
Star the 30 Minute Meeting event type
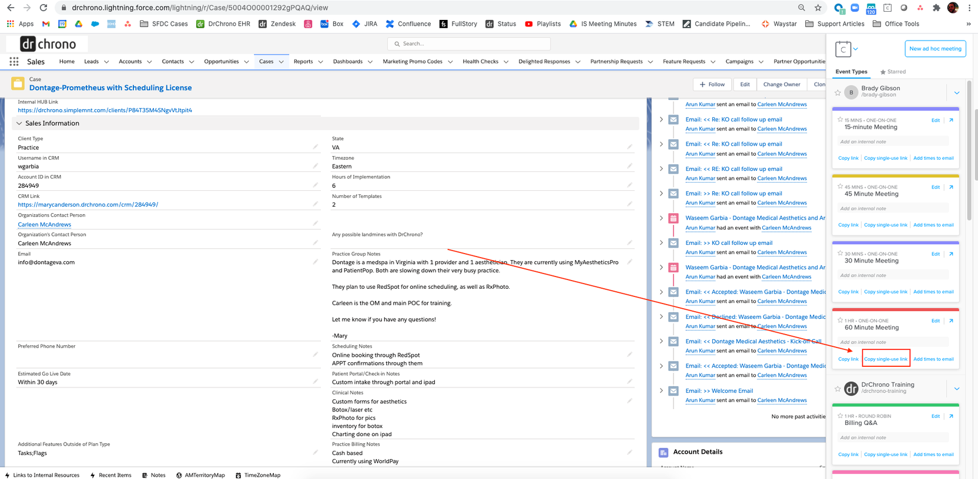840,254
